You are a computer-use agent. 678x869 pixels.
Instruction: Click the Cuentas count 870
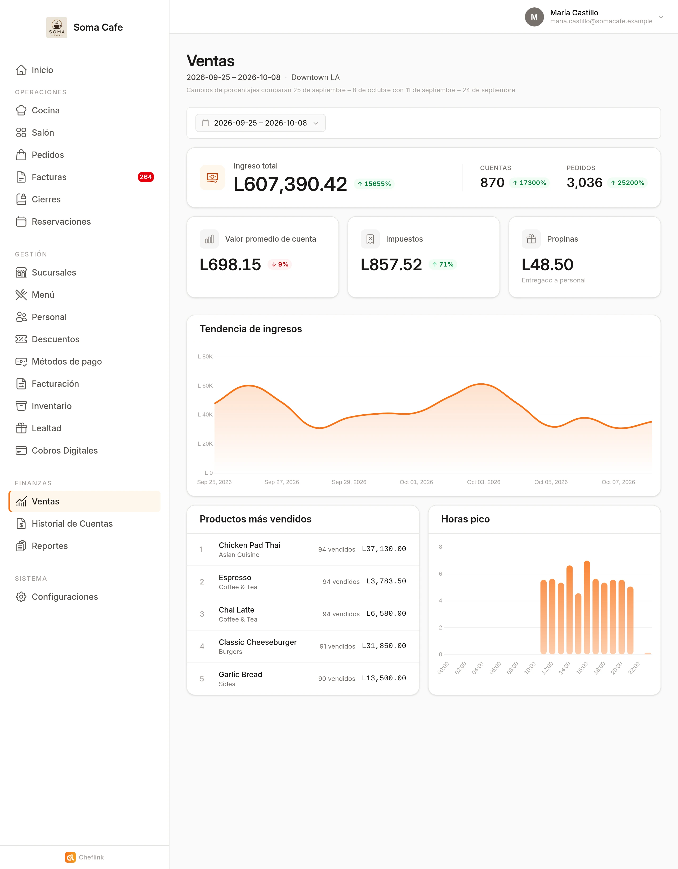coord(492,183)
